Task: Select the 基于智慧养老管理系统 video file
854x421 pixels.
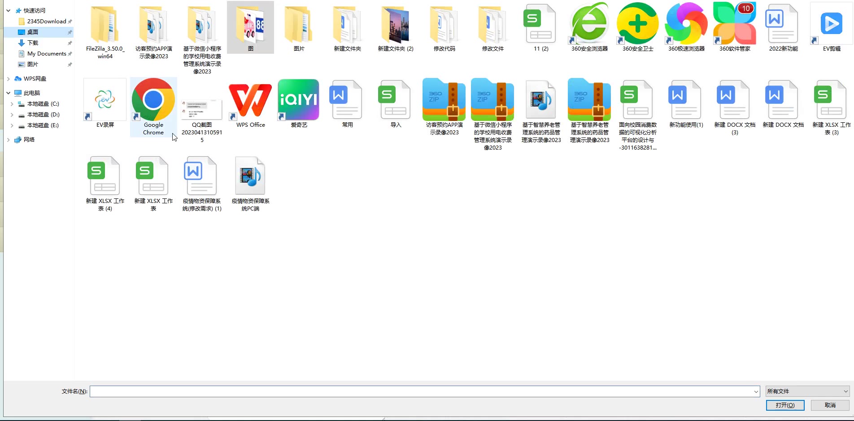Action: [x=541, y=111]
